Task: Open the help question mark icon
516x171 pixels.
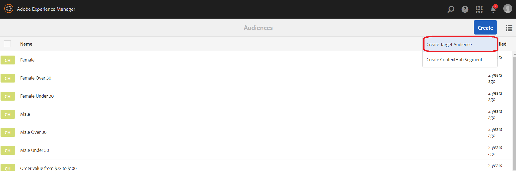Action: click(465, 9)
